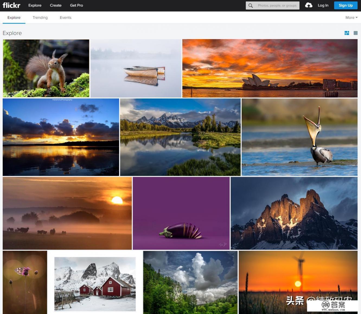The height and width of the screenshot is (314, 361).
Task: Click the Flickr logo
Action: click(11, 5)
